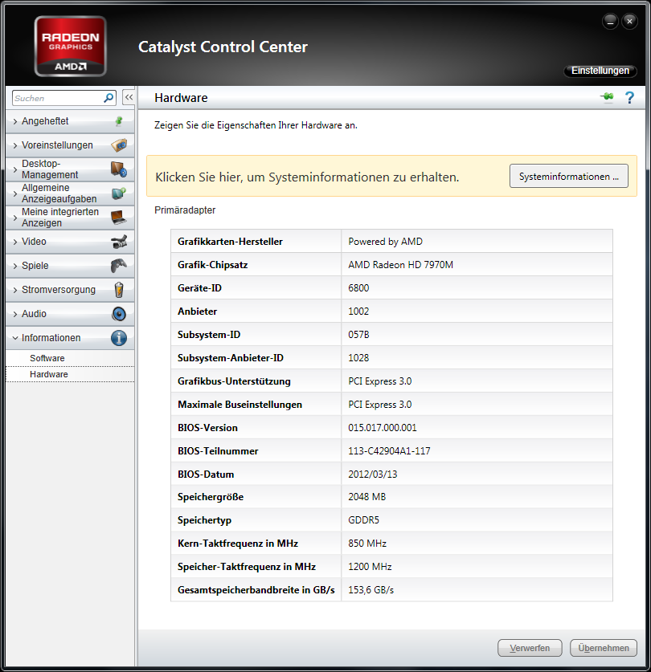Click the green pin icon in Hardware header
This screenshot has width=651, height=672.
pos(607,97)
